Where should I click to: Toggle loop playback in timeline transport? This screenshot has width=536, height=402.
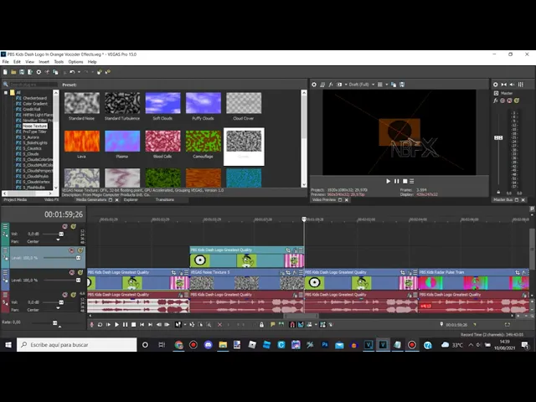tap(100, 325)
